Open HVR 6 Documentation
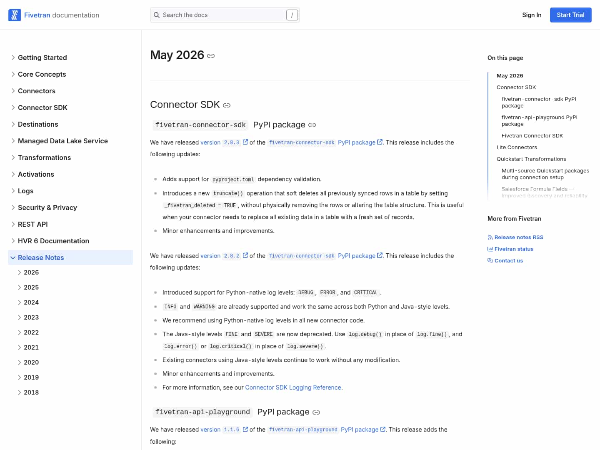This screenshot has width=600, height=450. [53, 241]
